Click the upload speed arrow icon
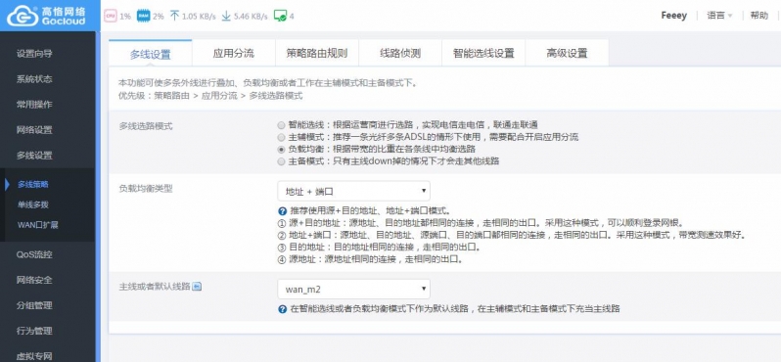Viewport: 781px width, 362px height. pyautogui.click(x=174, y=16)
